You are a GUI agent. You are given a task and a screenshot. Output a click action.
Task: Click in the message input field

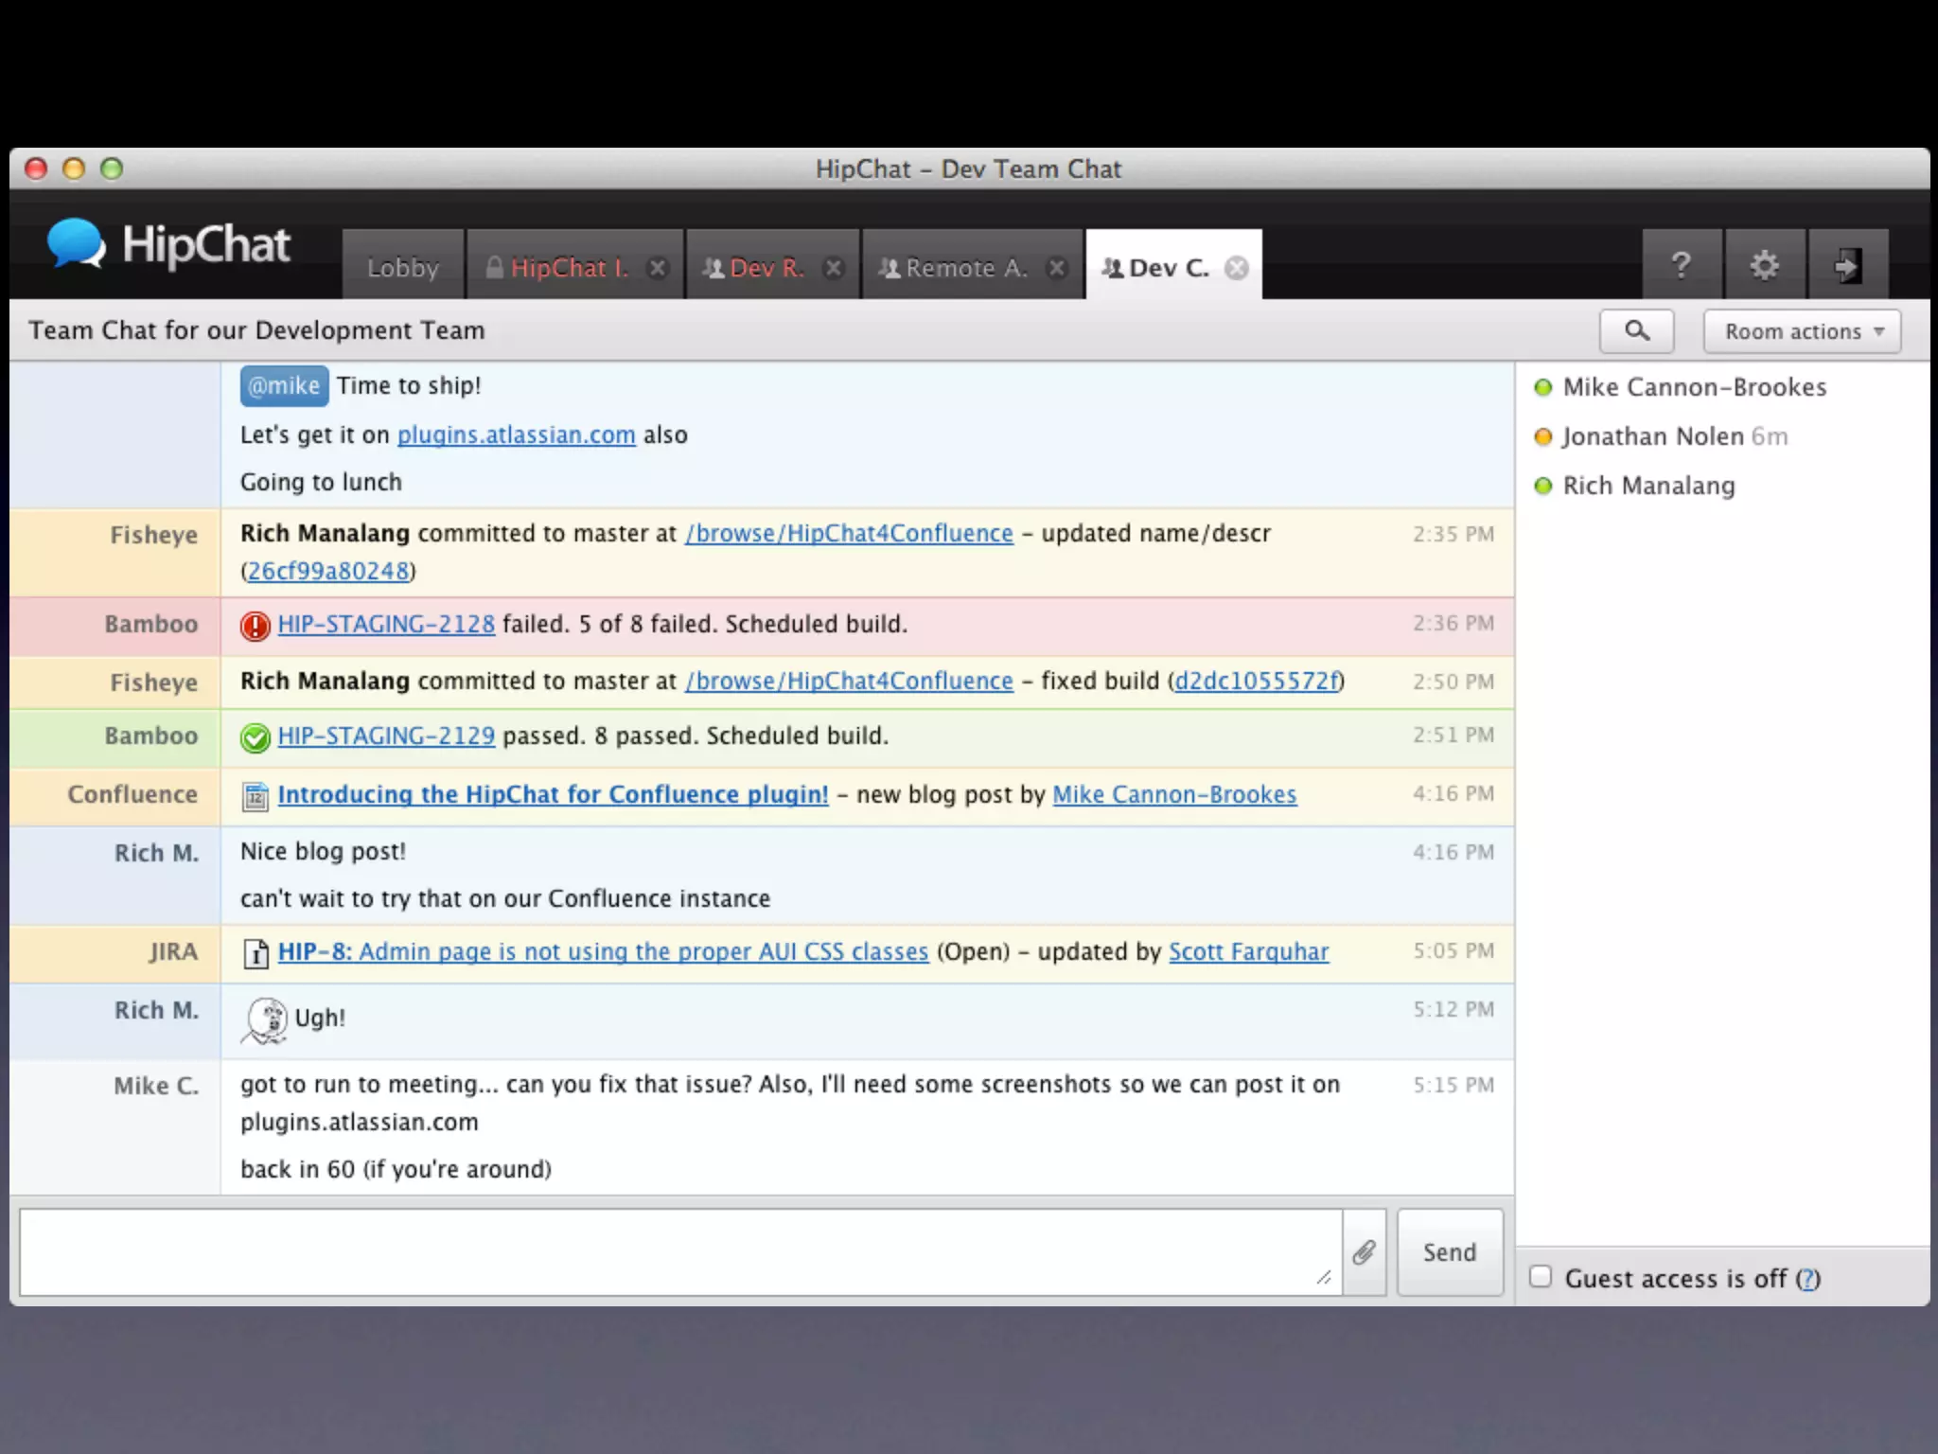(x=679, y=1251)
